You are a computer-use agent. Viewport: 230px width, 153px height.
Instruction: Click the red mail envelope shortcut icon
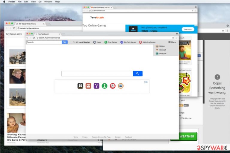[x=88, y=86]
